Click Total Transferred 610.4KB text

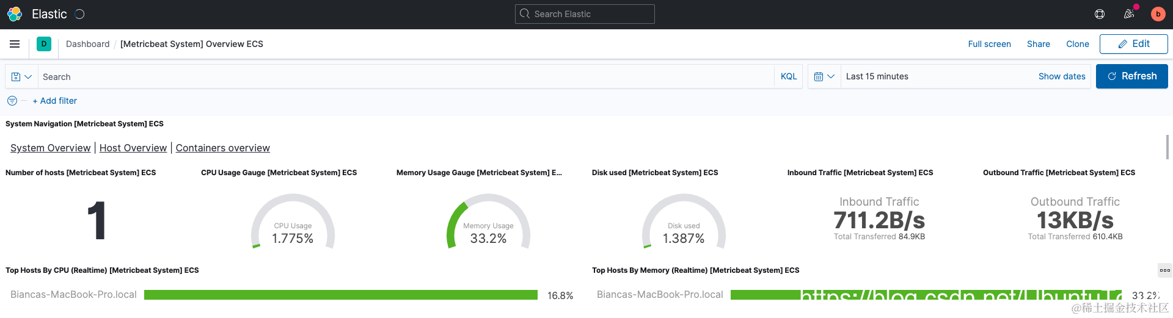pyautogui.click(x=1075, y=237)
